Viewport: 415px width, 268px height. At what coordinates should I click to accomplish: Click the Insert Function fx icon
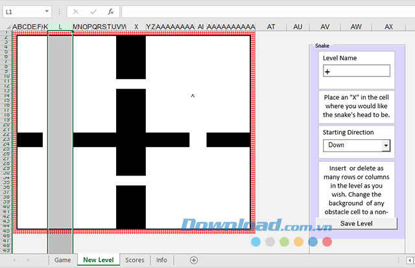coord(111,12)
